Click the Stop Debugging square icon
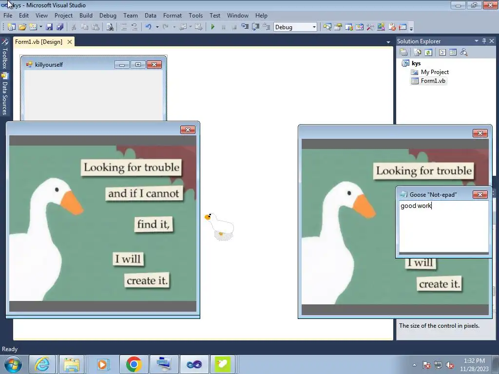The image size is (499, 374). click(x=234, y=27)
